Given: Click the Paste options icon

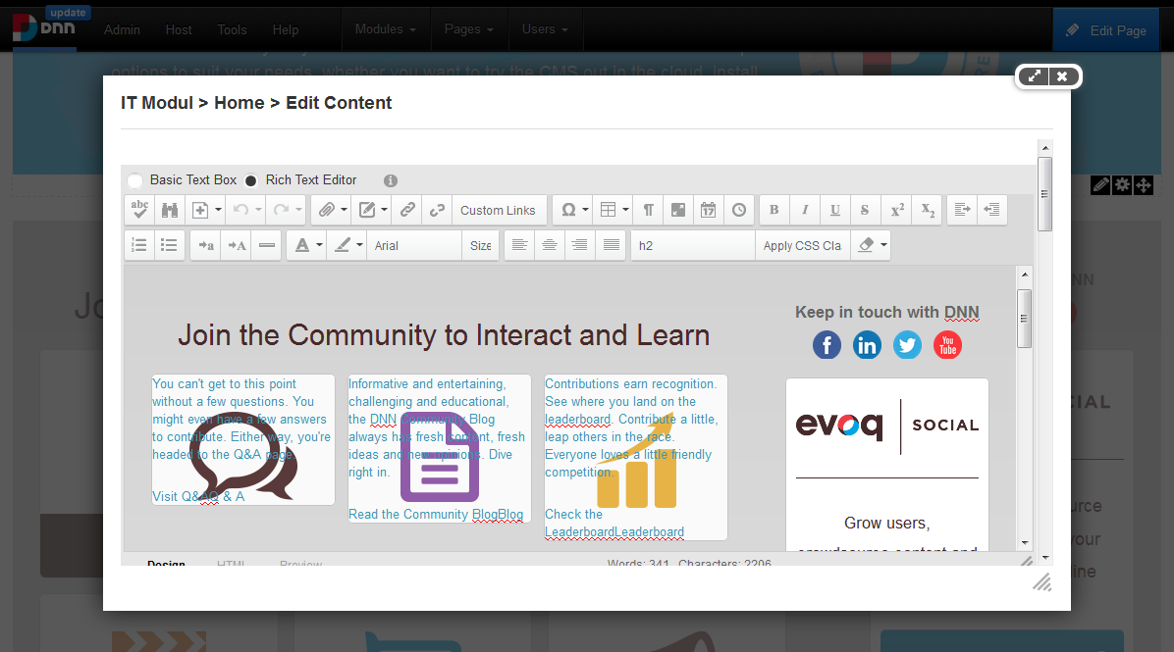Looking at the screenshot, I should 200,210.
